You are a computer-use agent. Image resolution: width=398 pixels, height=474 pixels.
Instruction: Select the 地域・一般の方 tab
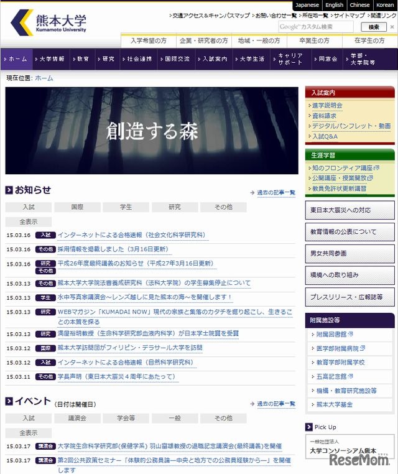click(259, 40)
